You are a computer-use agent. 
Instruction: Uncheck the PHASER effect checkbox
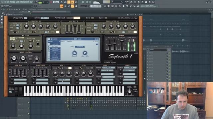click(49, 49)
